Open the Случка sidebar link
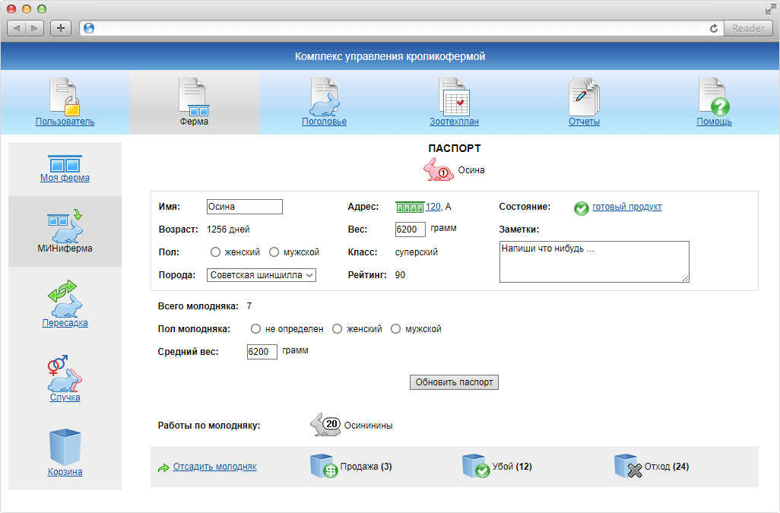The image size is (780, 513). tap(65, 397)
